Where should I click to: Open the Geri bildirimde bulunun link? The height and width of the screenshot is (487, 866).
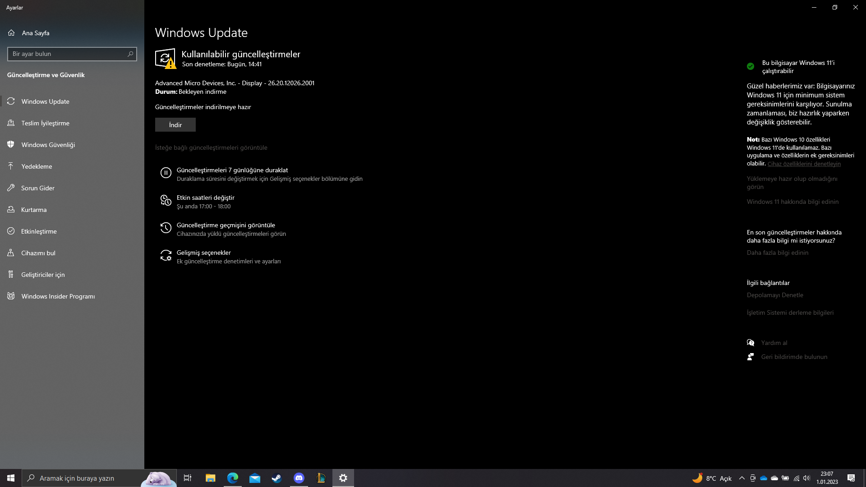click(794, 357)
